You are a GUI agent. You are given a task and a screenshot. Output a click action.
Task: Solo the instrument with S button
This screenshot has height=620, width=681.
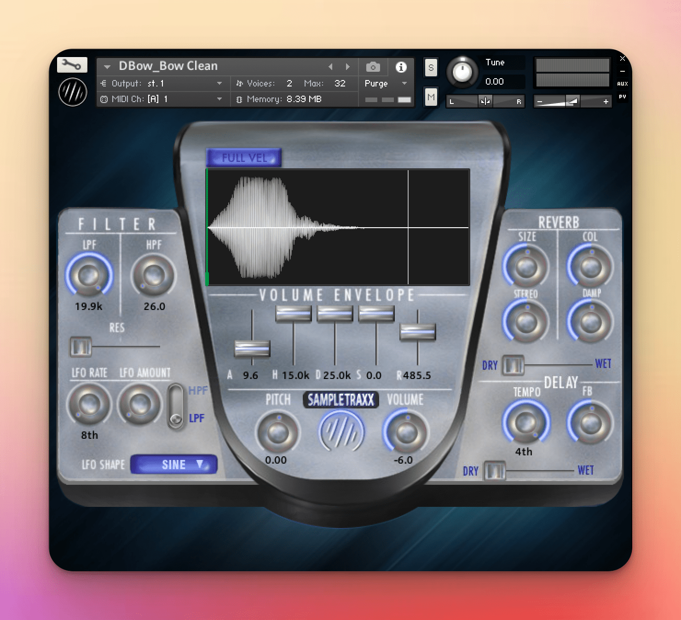point(431,68)
